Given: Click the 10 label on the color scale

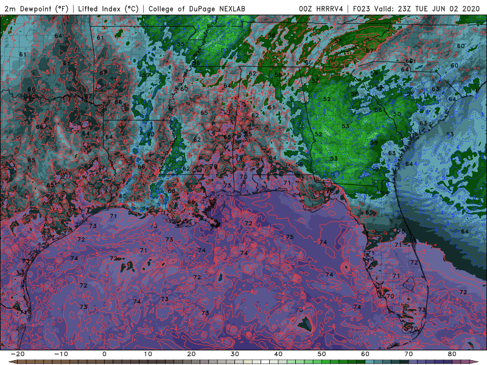Looking at the screenshot, I should pyautogui.click(x=148, y=354).
